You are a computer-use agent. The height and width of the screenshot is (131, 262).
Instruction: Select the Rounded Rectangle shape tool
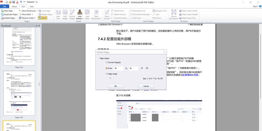coord(140,14)
